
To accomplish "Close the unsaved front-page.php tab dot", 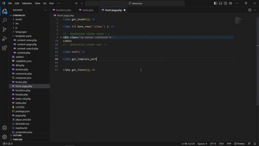I will click(125, 10).
